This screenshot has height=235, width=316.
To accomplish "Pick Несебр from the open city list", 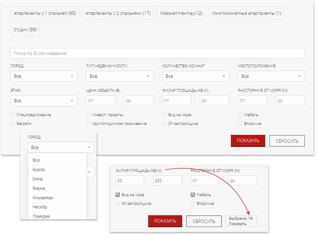I will (x=40, y=207).
